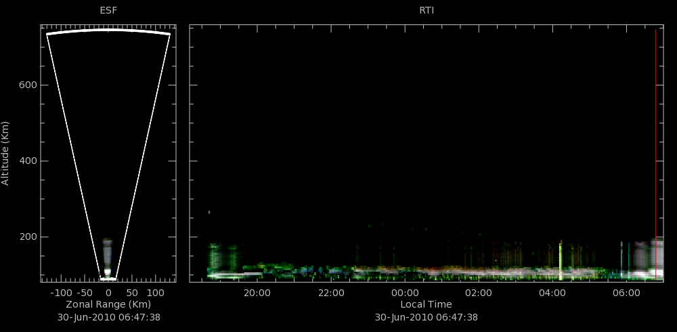Click the 02:00 local time tick label

point(479,293)
